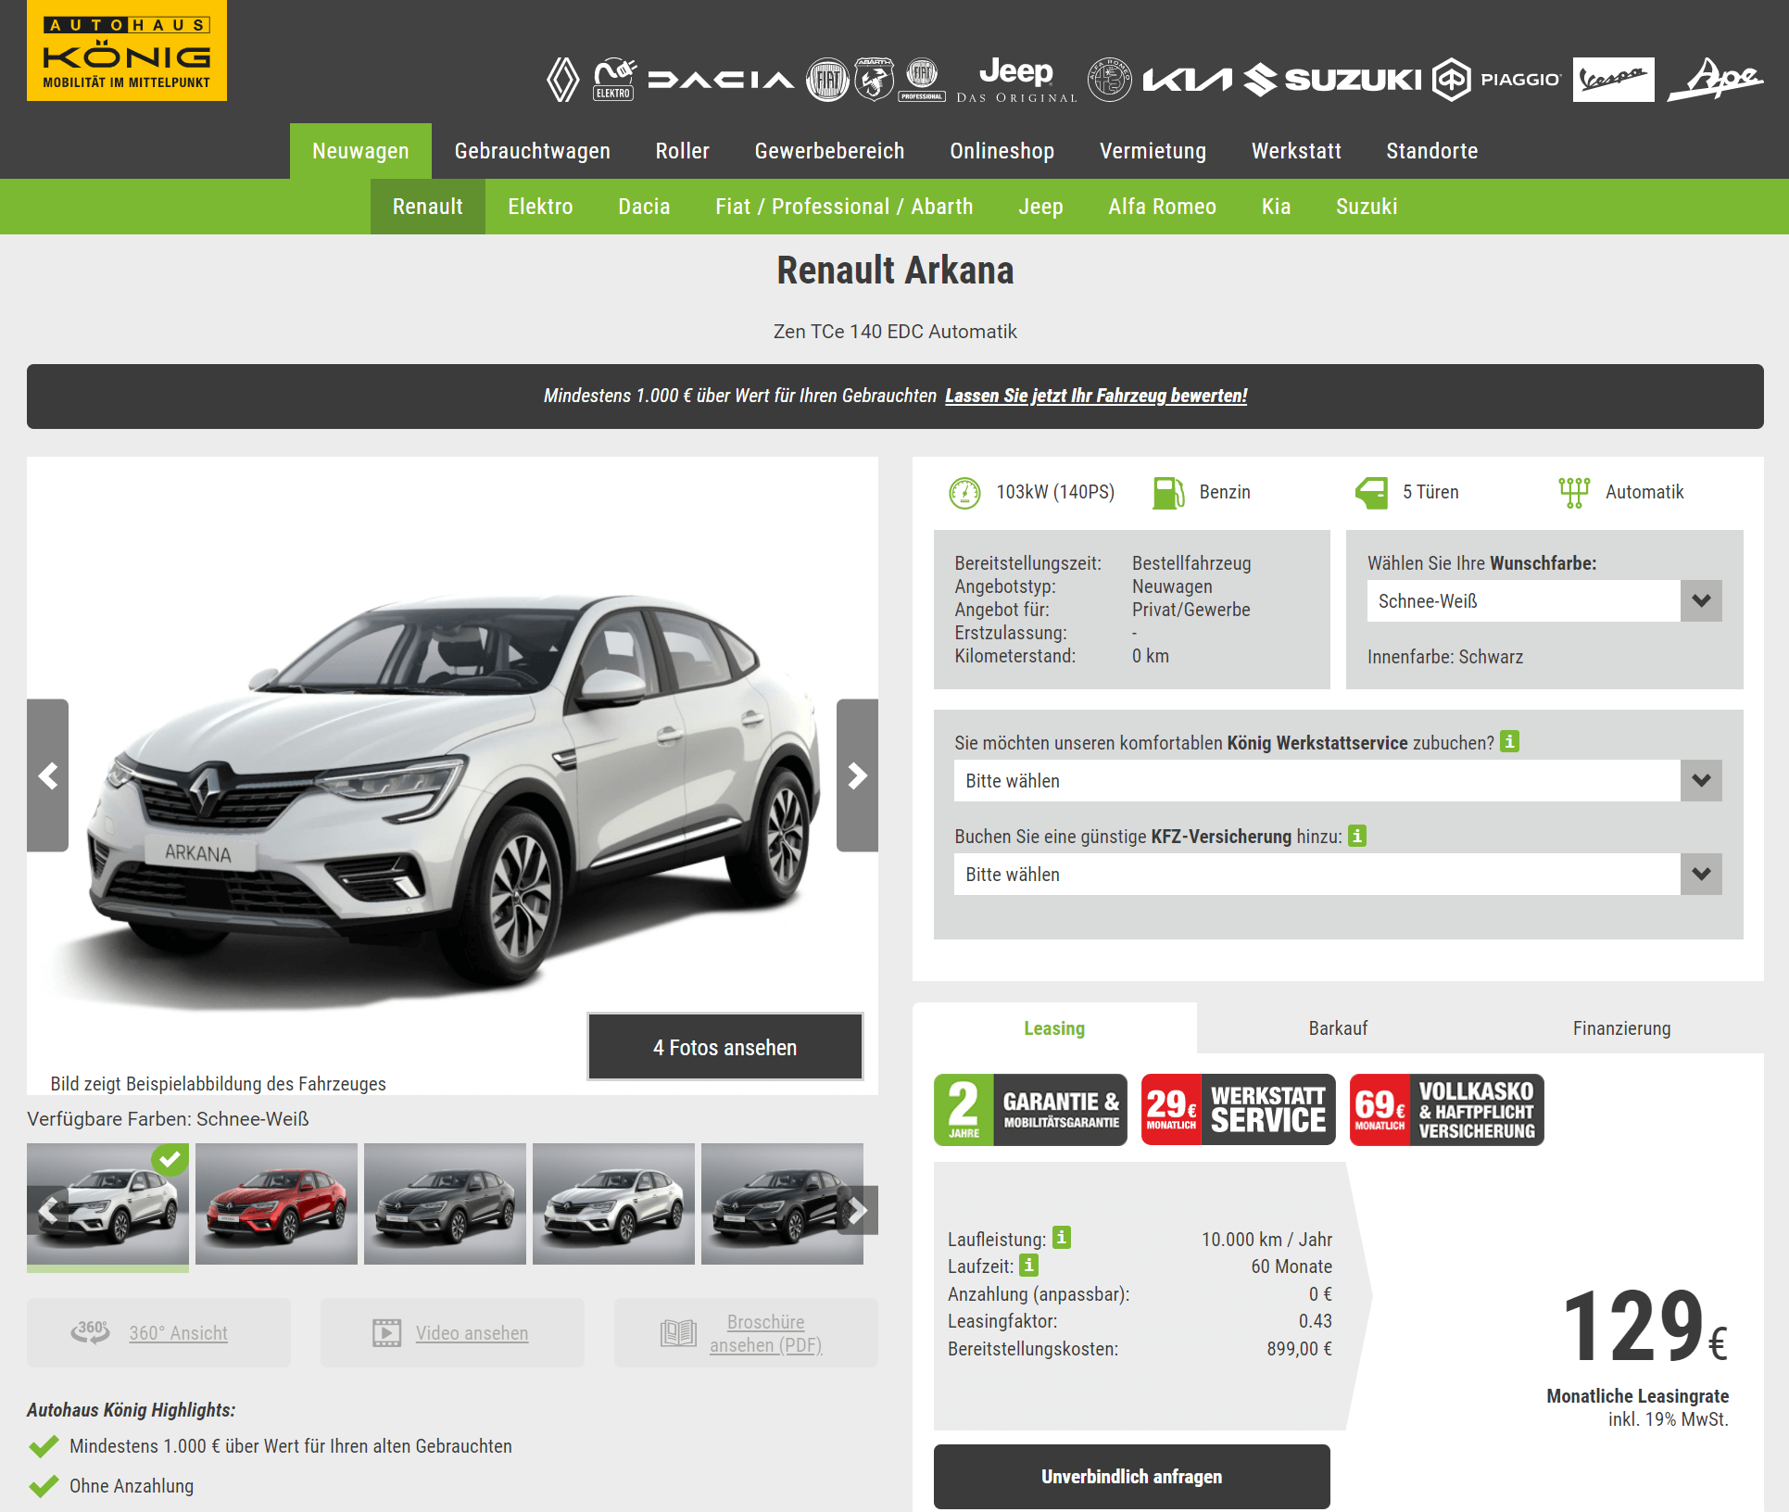The width and height of the screenshot is (1789, 1512).
Task: Show previous car photo with left arrow
Action: tap(47, 775)
